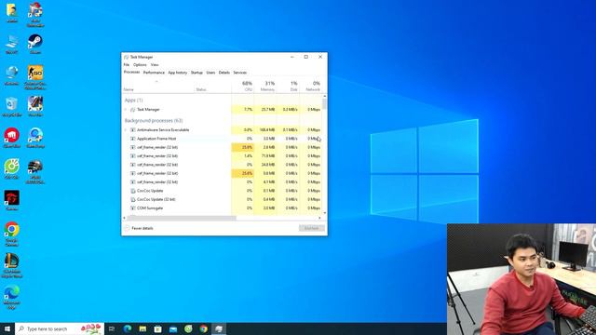Launch Chrome from the taskbar

click(204, 328)
